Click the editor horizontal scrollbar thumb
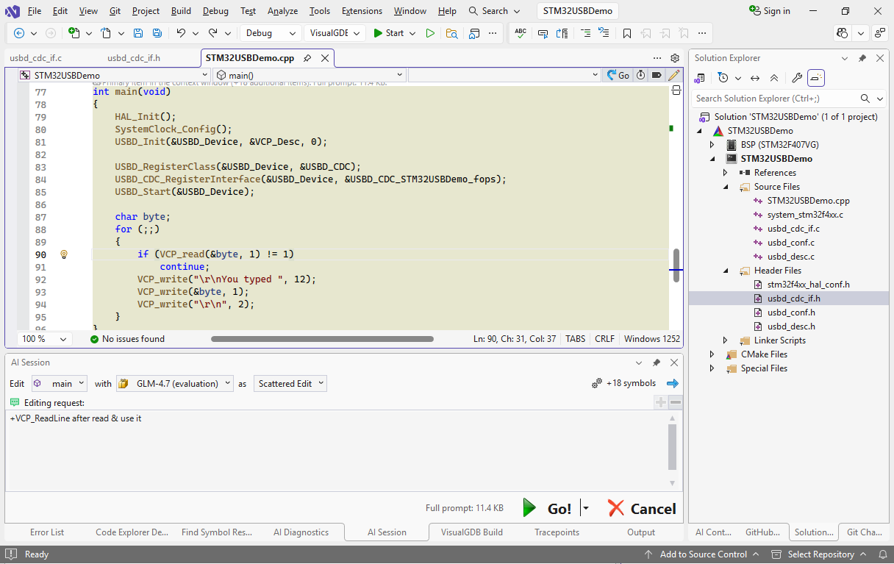Screen dimensions: 894x564 point(322,339)
